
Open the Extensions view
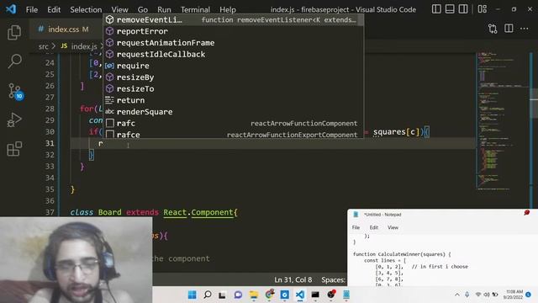14,149
